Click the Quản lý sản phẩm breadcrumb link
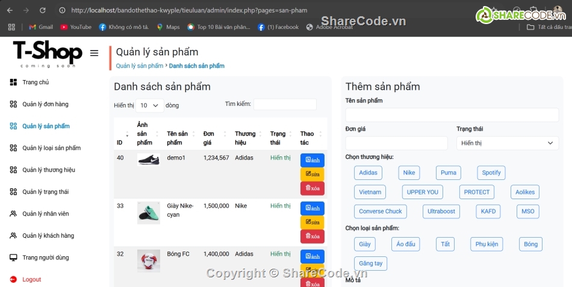Viewport: 572px width, 287px height. pyautogui.click(x=139, y=66)
